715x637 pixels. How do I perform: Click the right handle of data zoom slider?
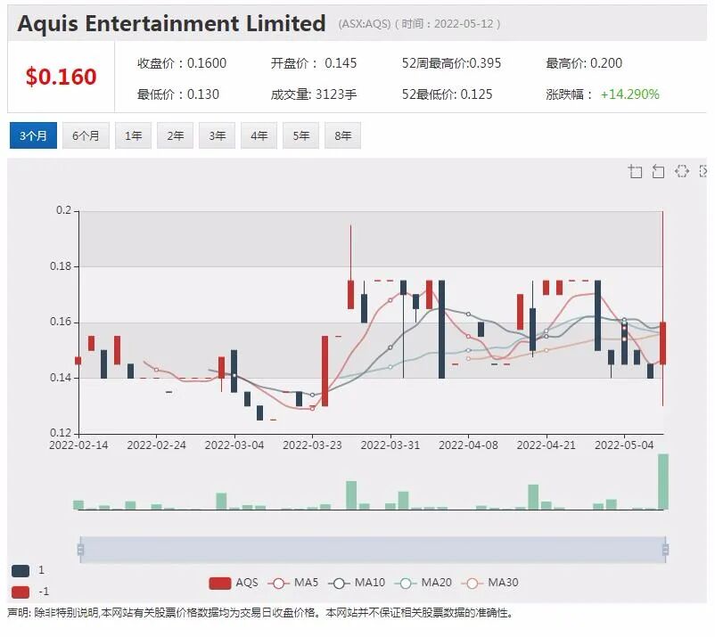click(x=665, y=550)
